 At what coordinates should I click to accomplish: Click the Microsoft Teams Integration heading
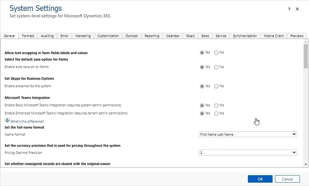click(x=27, y=98)
